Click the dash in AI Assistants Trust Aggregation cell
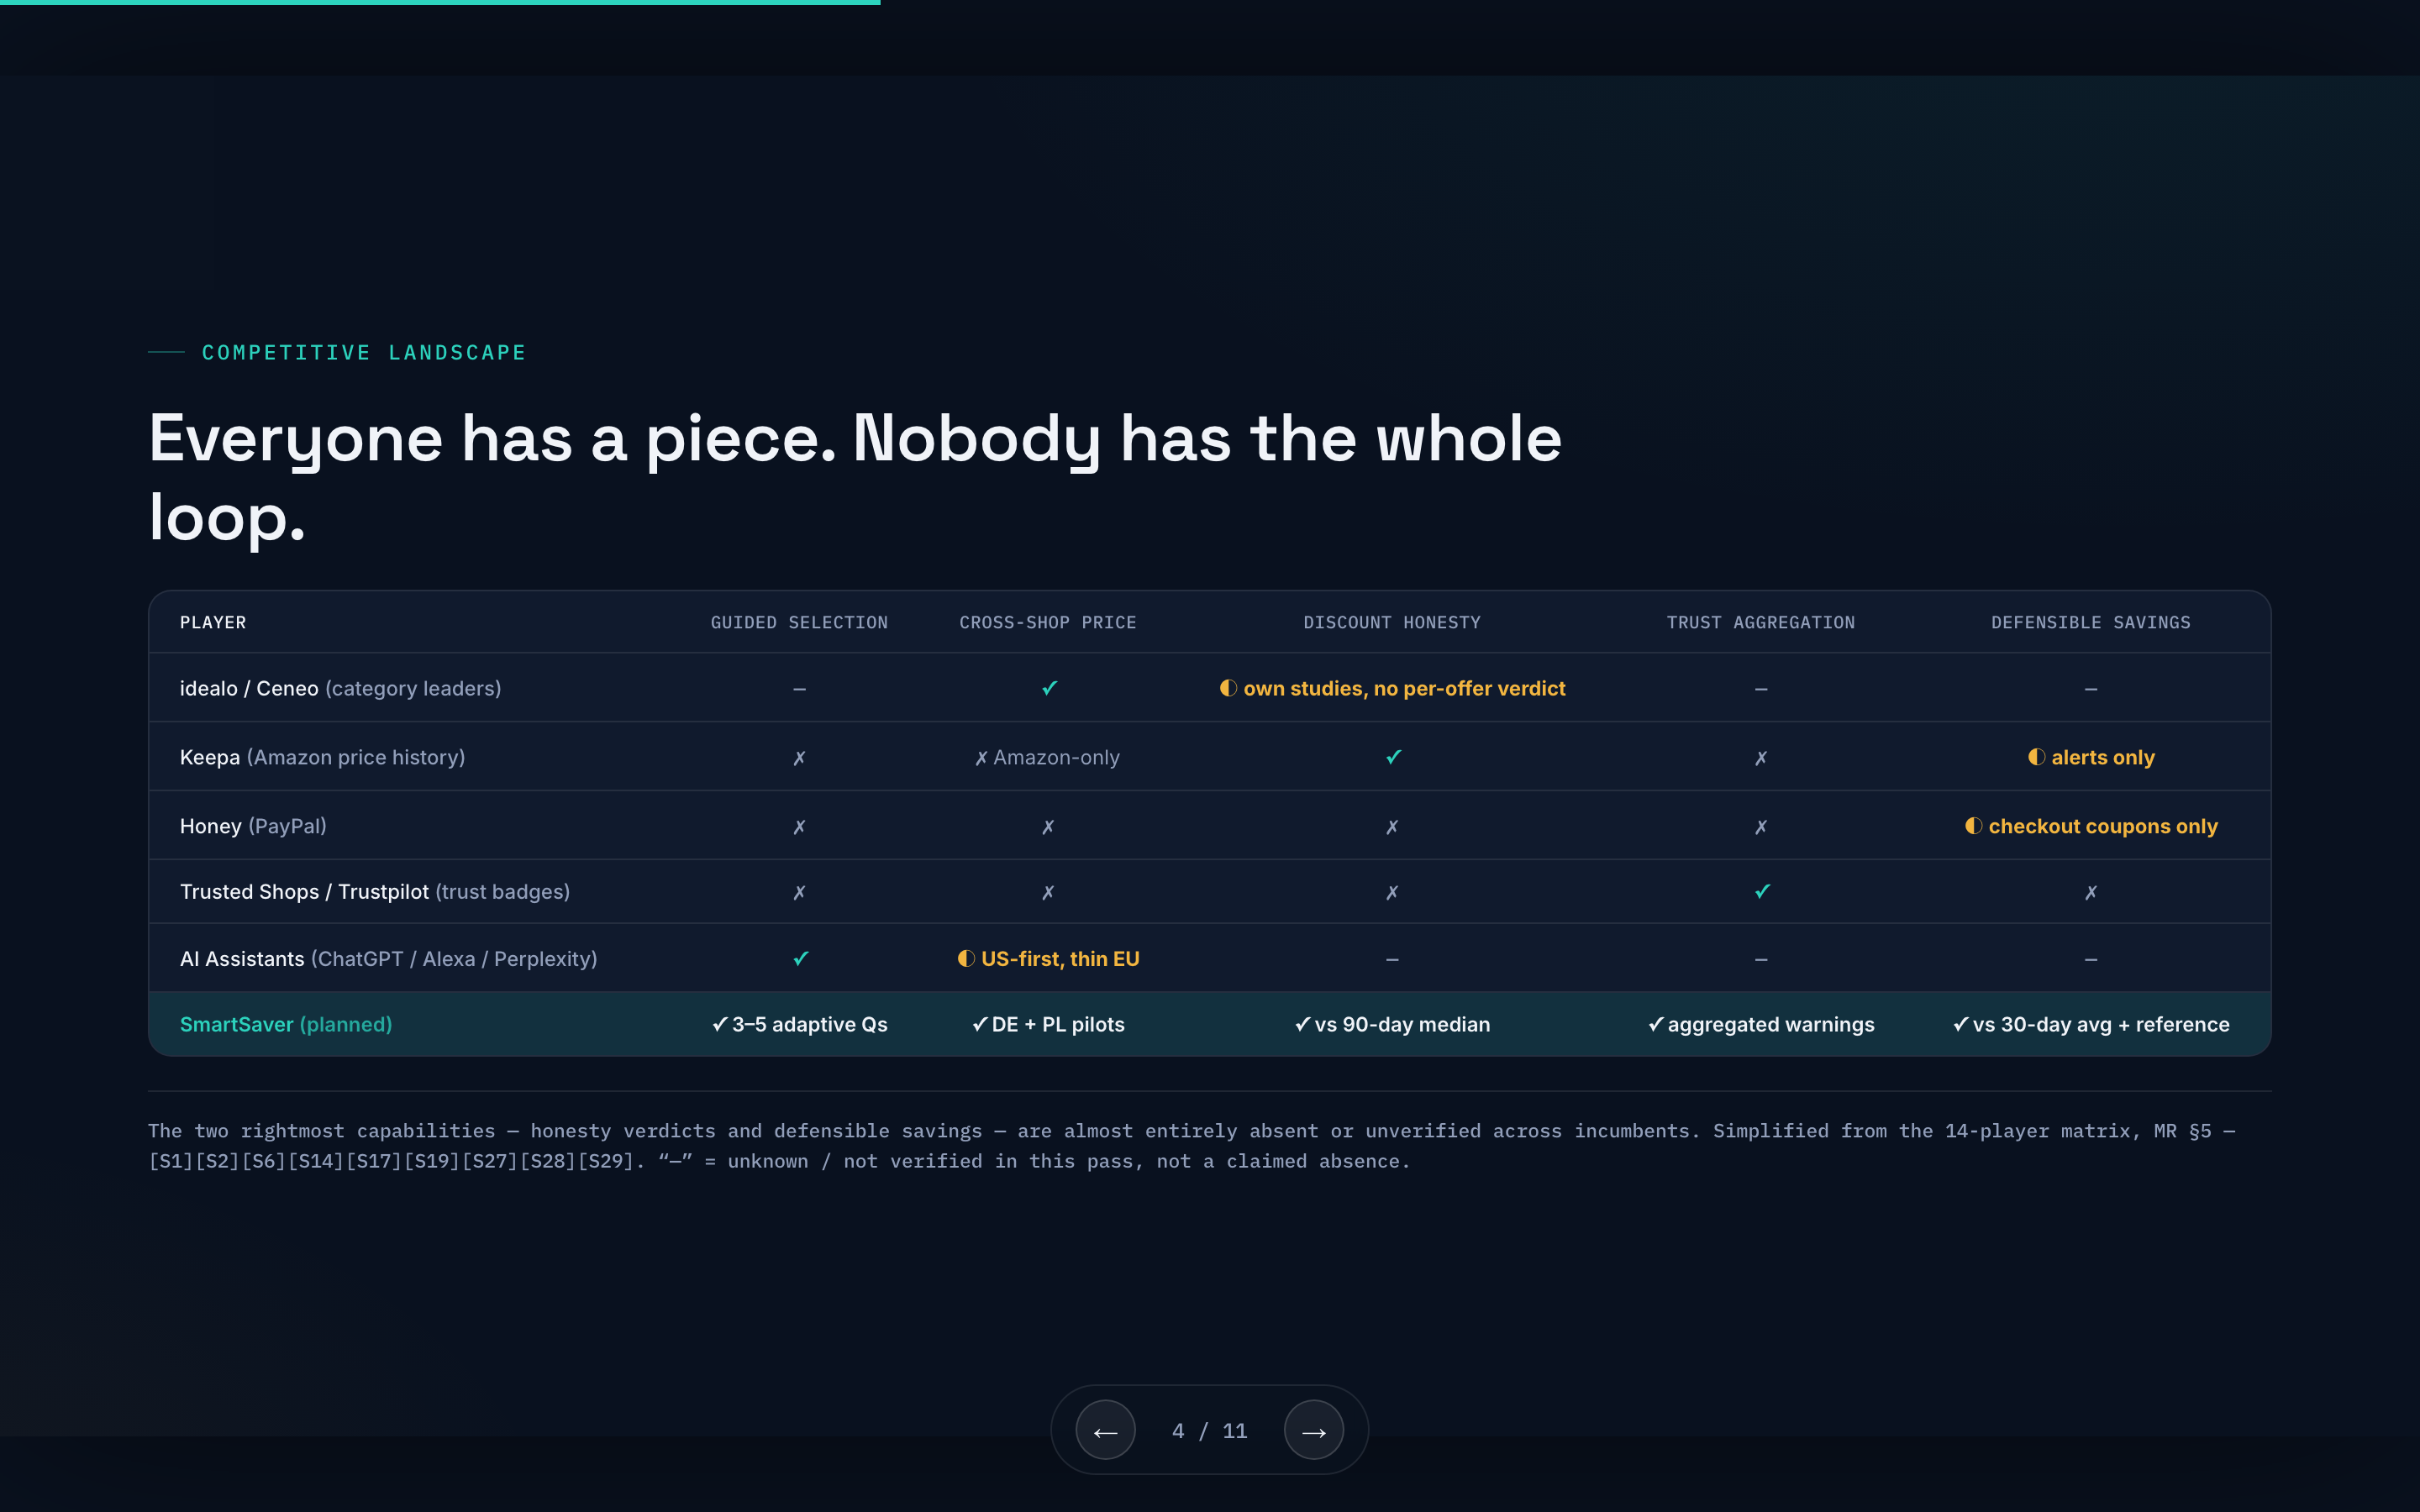The width and height of the screenshot is (2420, 1512). [1761, 959]
